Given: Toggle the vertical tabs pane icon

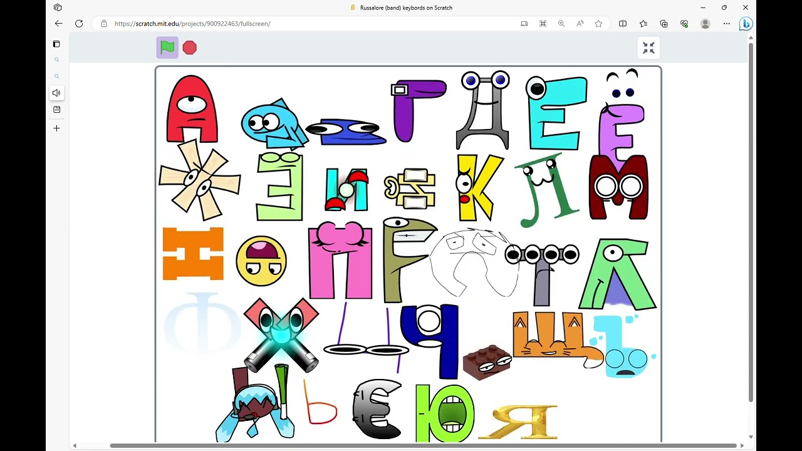Looking at the screenshot, I should point(56,44).
